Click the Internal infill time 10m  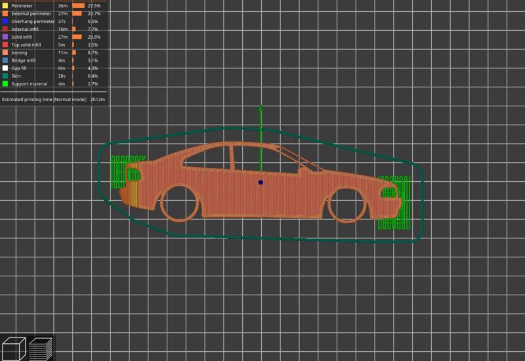(62, 29)
